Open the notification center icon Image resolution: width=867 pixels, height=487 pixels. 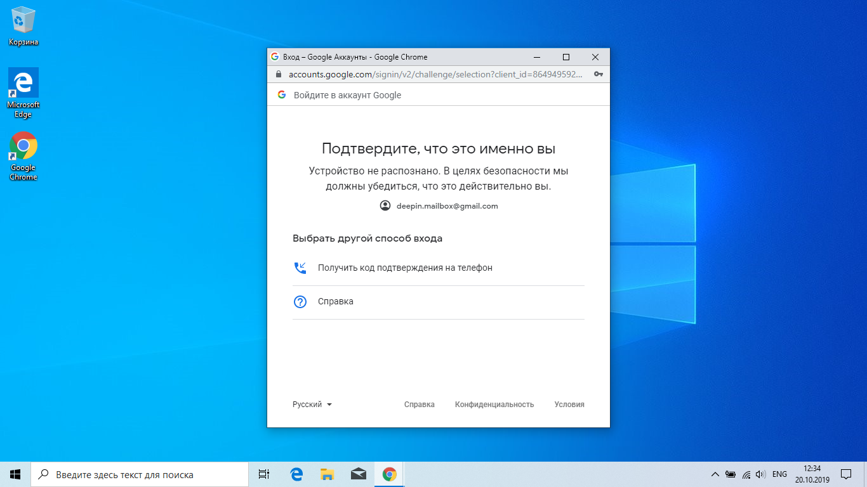click(x=846, y=474)
